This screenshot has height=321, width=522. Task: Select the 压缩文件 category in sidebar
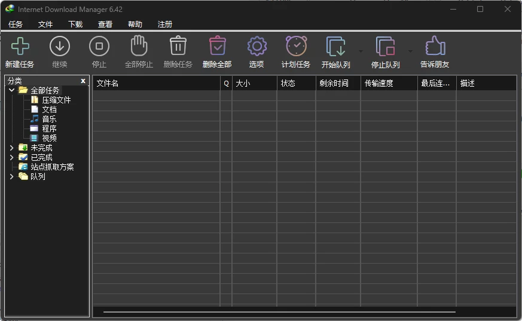(56, 100)
